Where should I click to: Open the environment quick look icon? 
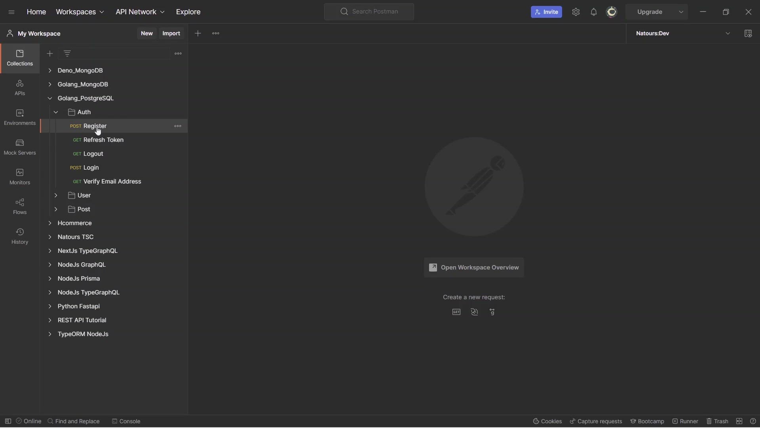(x=748, y=34)
